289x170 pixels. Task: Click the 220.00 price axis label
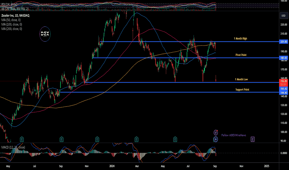pyautogui.click(x=284, y=25)
